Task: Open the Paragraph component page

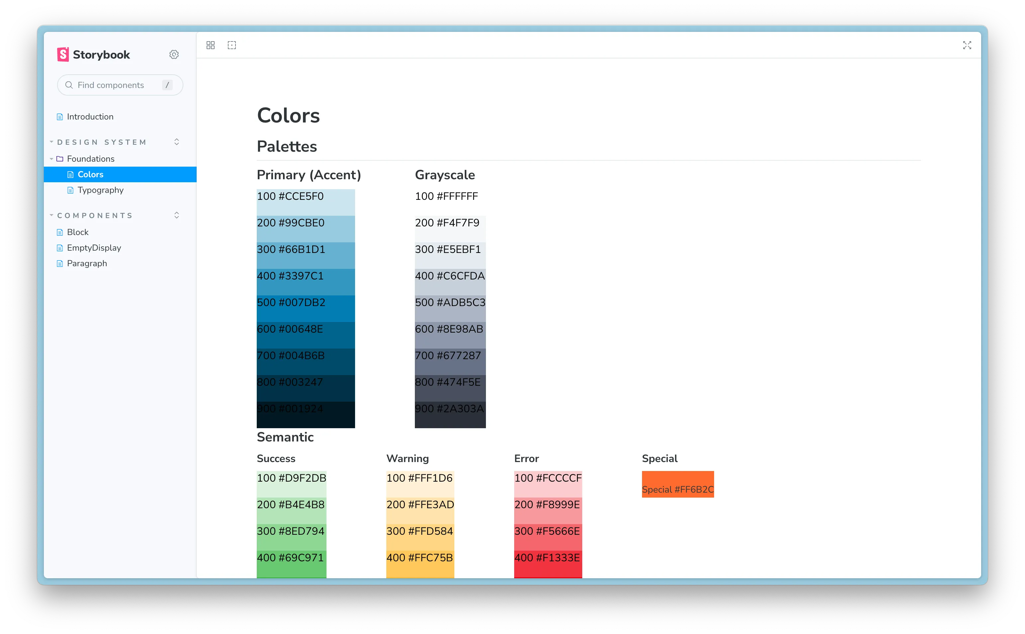Action: 87,264
